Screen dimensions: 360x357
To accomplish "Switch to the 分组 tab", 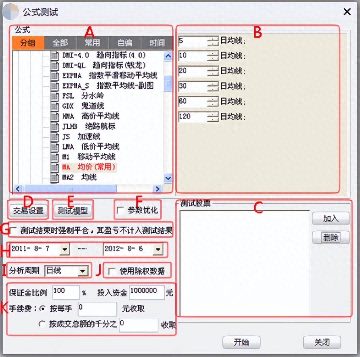I will pos(28,43).
